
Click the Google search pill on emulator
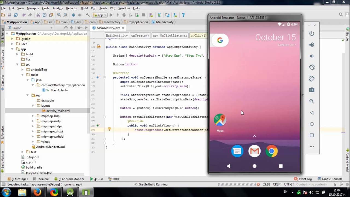220,40
